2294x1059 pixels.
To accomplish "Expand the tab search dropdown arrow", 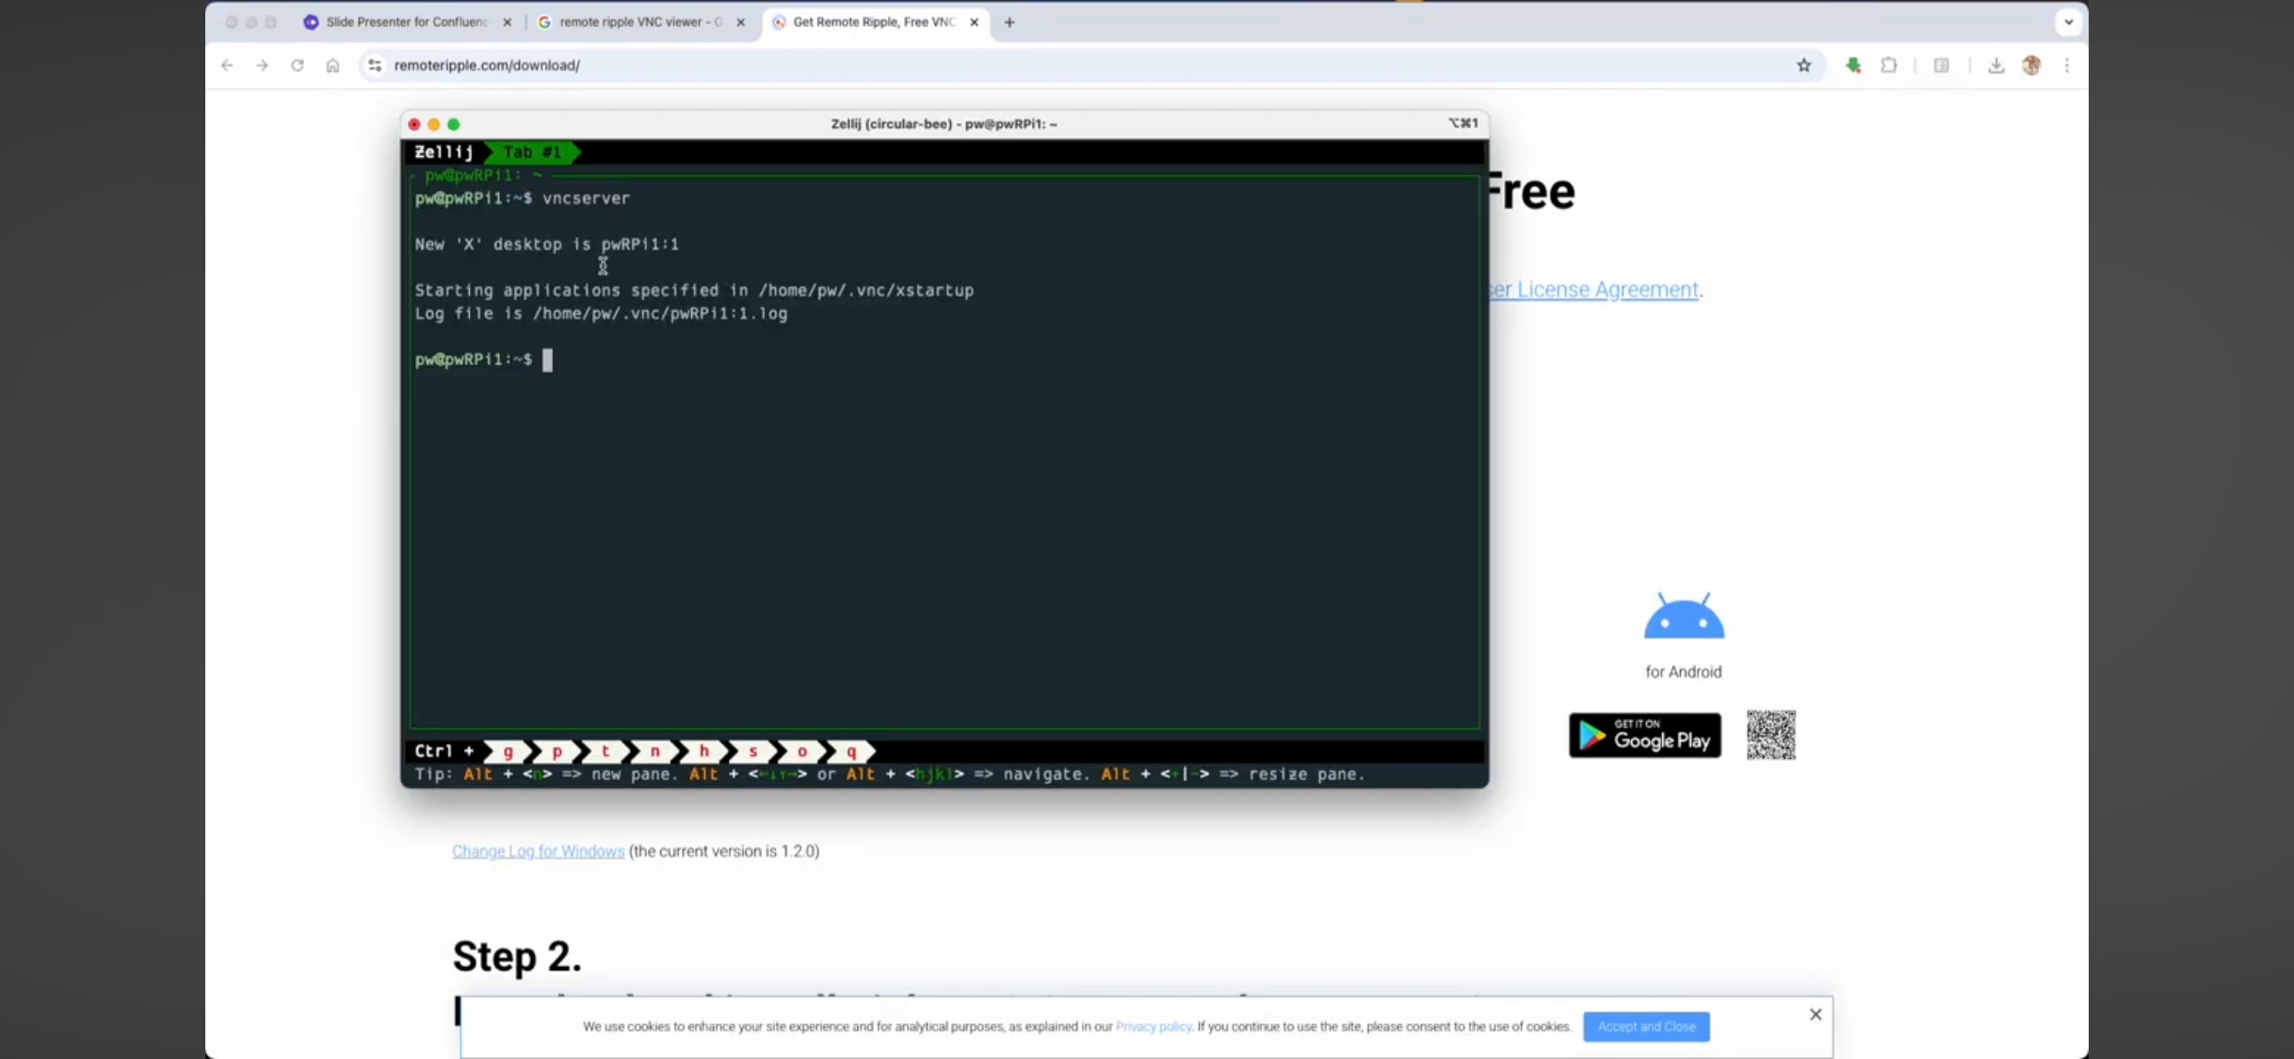I will 2068,22.
